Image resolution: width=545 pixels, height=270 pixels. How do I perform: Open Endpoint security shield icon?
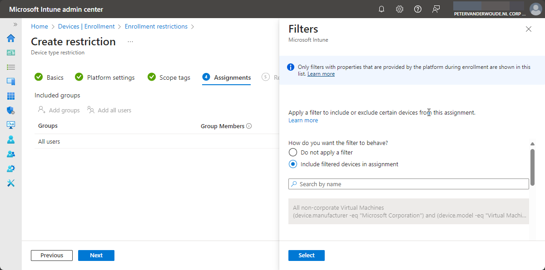tap(11, 111)
